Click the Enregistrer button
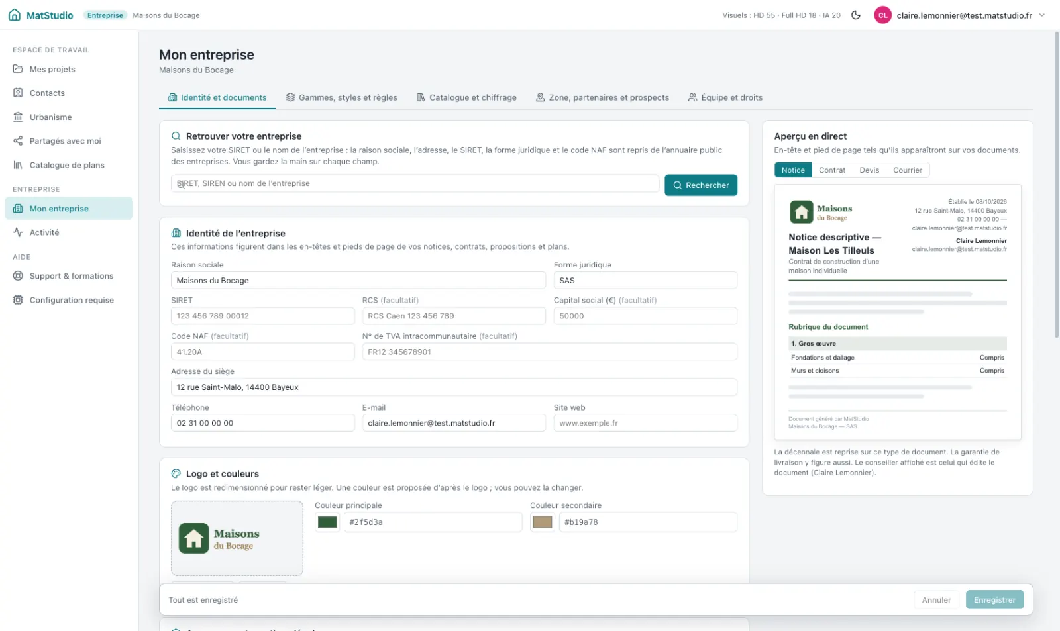The image size is (1060, 631). pyautogui.click(x=994, y=600)
